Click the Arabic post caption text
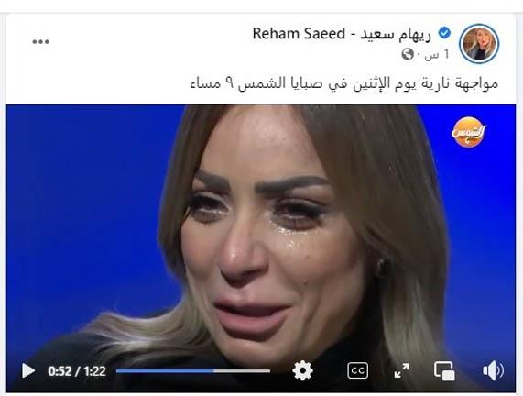Screen dimensions: 523x396 click(343, 82)
